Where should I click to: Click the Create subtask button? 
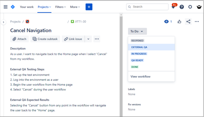(45, 39)
